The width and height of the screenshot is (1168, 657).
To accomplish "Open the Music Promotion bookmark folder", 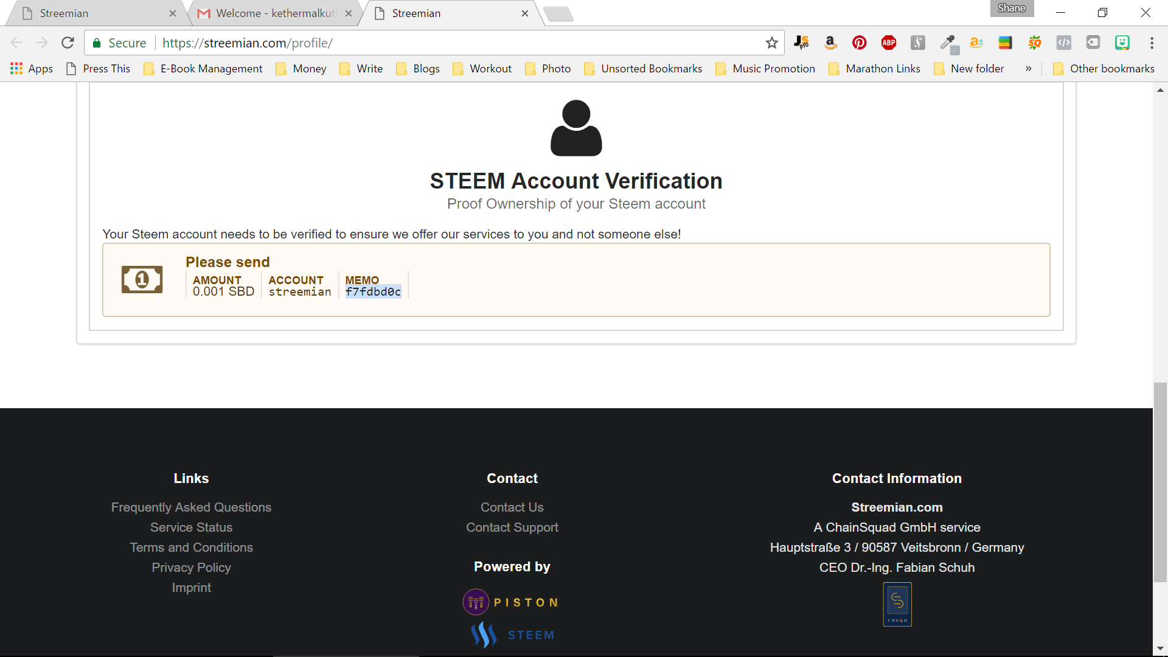I will [765, 69].
